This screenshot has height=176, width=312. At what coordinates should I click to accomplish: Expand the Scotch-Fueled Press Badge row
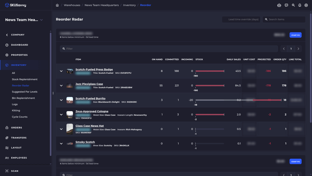click(61, 71)
